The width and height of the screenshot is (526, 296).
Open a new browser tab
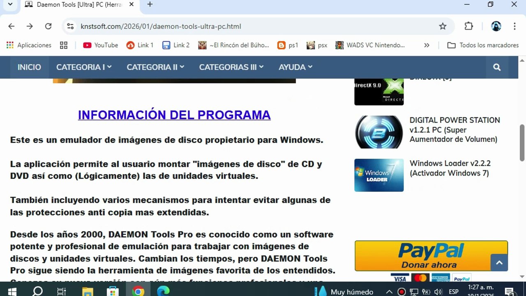150,5
